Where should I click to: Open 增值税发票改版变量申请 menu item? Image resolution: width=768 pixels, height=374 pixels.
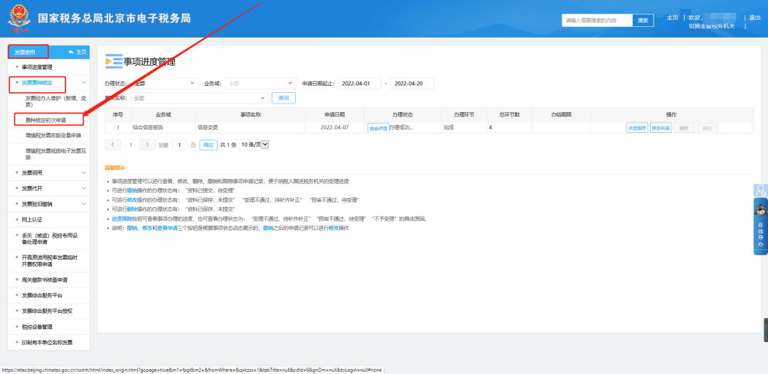(x=53, y=135)
